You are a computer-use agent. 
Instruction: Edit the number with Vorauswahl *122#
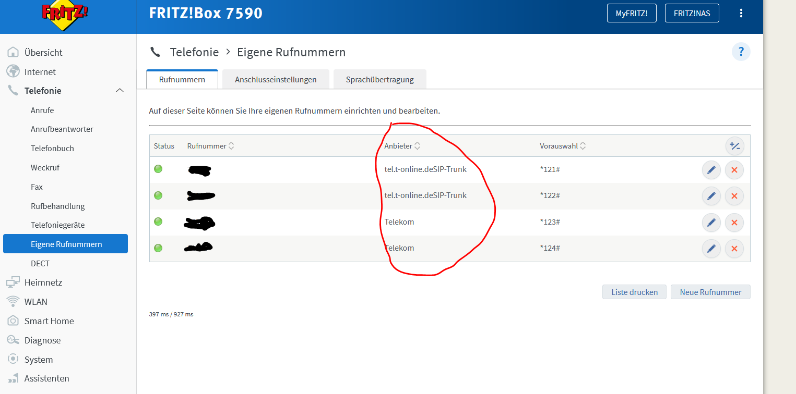711,196
